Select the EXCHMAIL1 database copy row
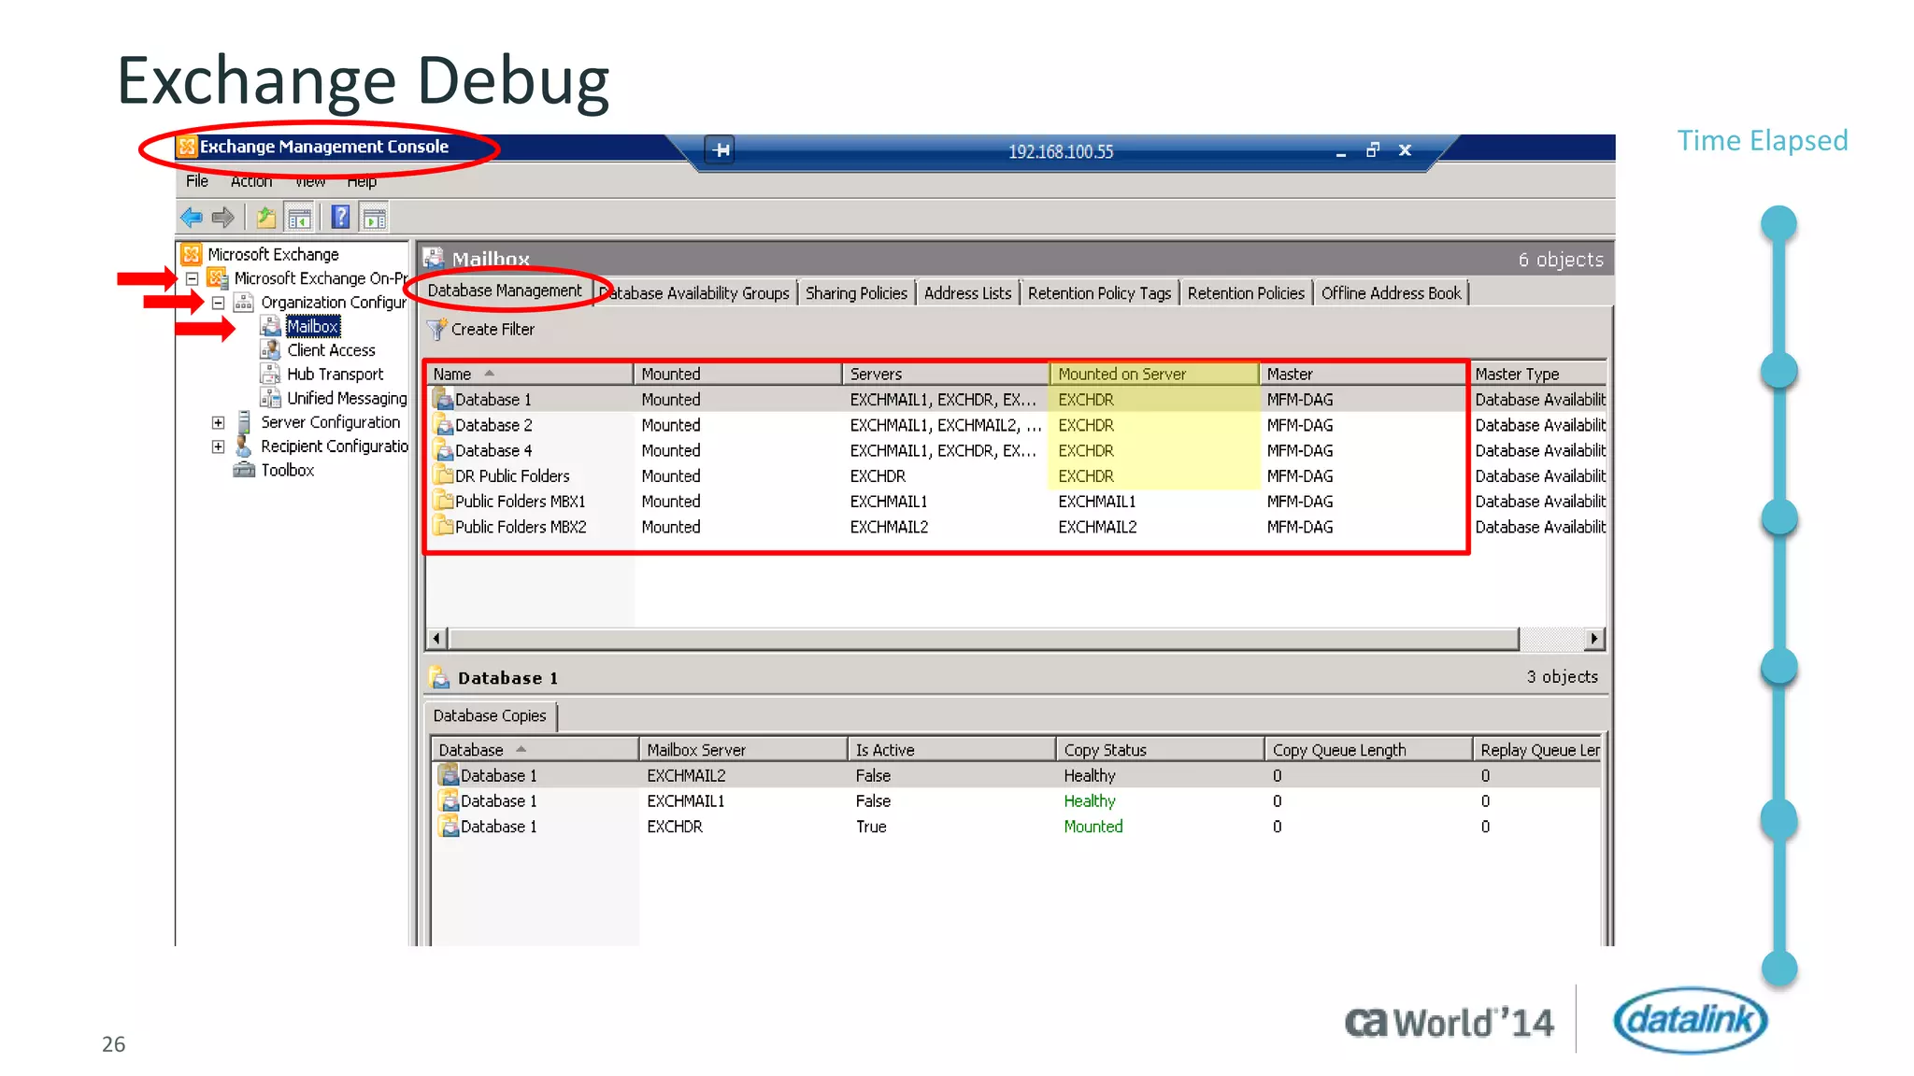Viewport: 1914px width, 1076px height. click(1017, 801)
